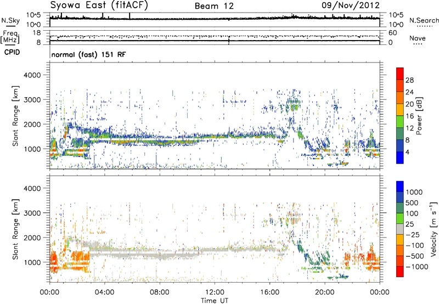Screen dimensions: 439x304
Task: Click the gray band of velocity colorbar
Action: tap(400, 229)
